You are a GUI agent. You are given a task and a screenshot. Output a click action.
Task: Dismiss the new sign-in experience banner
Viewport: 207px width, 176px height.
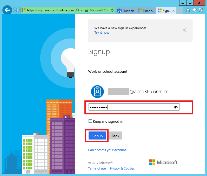click(x=184, y=30)
